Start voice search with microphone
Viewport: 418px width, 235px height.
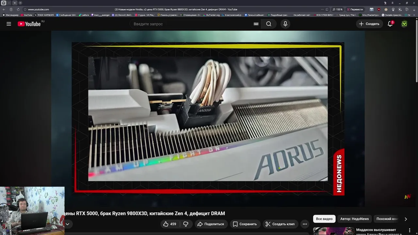285,24
